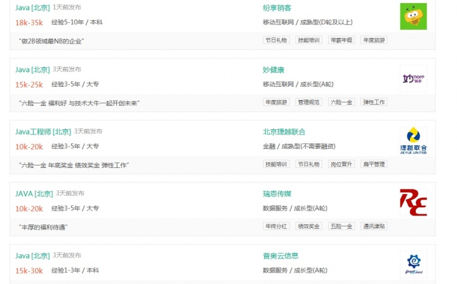Click the 扁平管理 tag
Image resolution: width=457 pixels, height=284 pixels.
coord(374,164)
